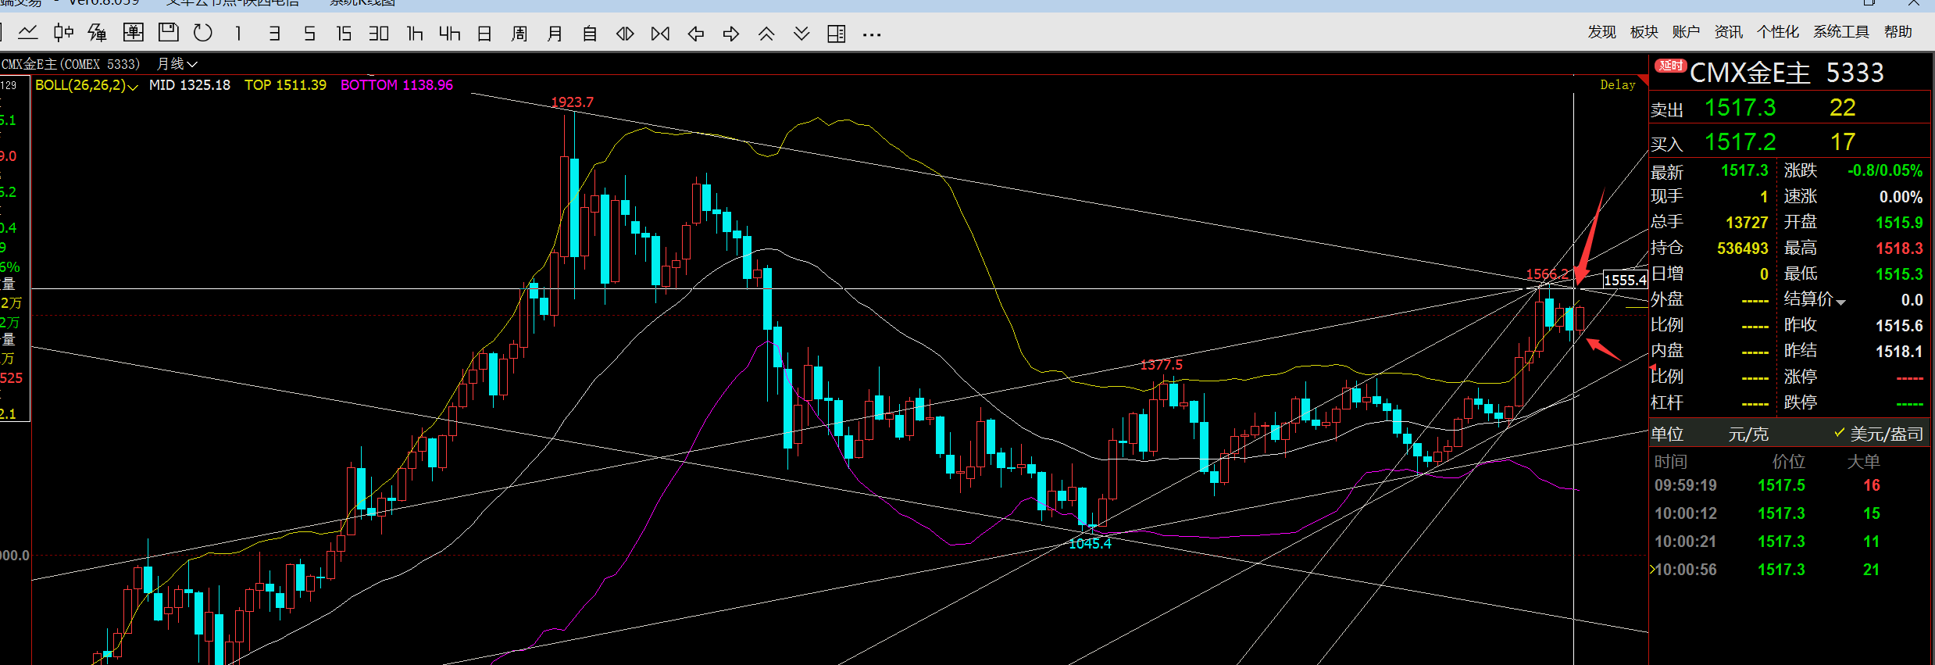Image resolution: width=1935 pixels, height=665 pixels.
Task: Click the 持仓 value 536493
Action: click(1742, 248)
